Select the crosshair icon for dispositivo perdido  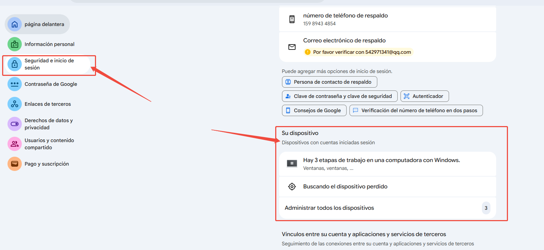[292, 186]
